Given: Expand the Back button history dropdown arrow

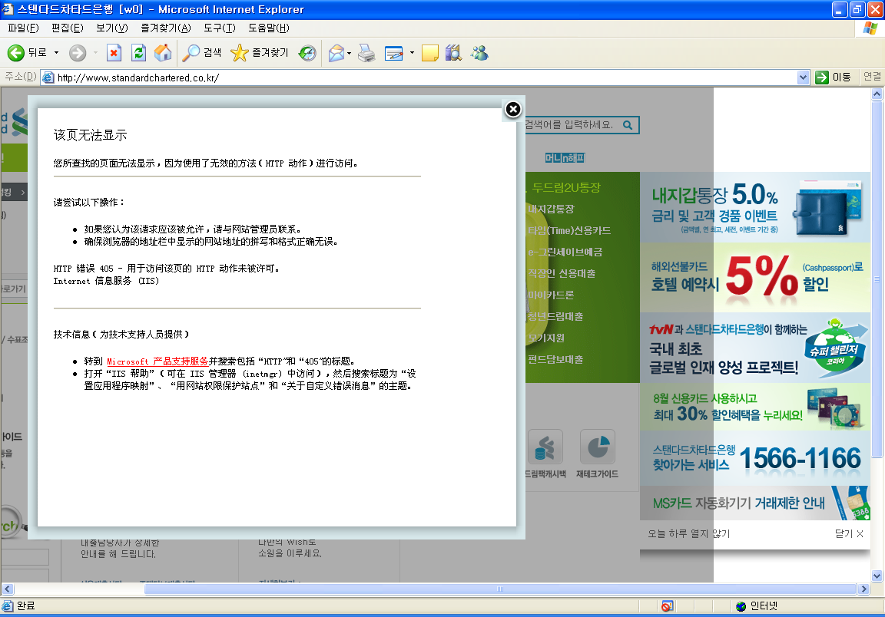Looking at the screenshot, I should [56, 53].
